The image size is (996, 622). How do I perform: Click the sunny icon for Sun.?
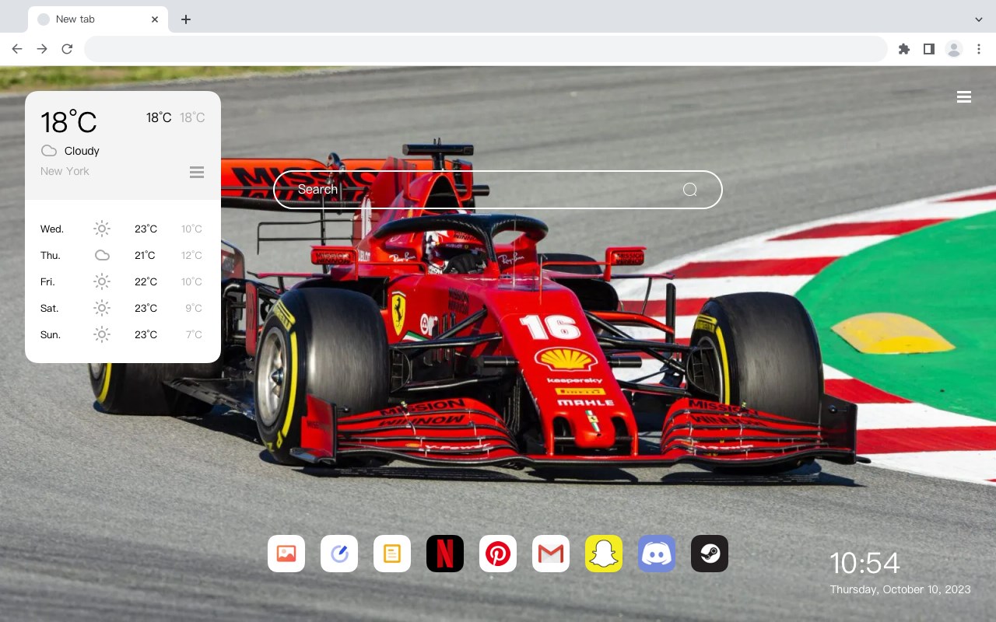(x=102, y=334)
